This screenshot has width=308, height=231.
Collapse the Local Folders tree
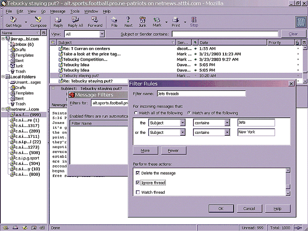(3, 77)
